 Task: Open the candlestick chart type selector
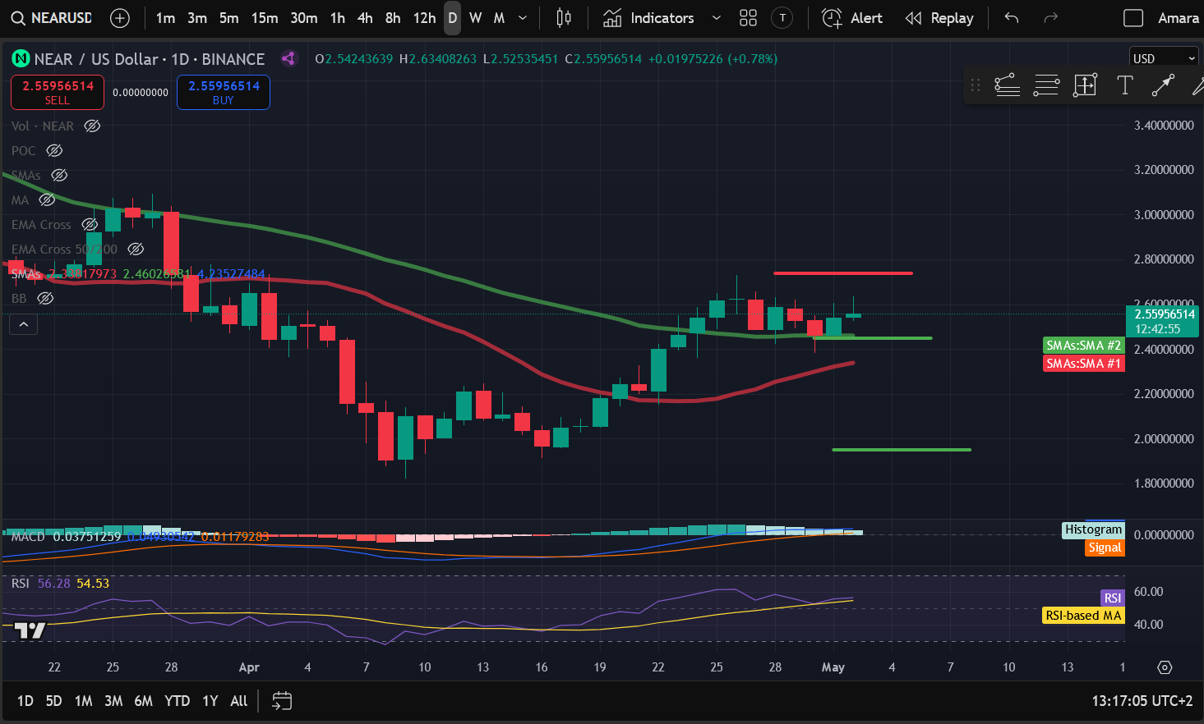pyautogui.click(x=564, y=18)
